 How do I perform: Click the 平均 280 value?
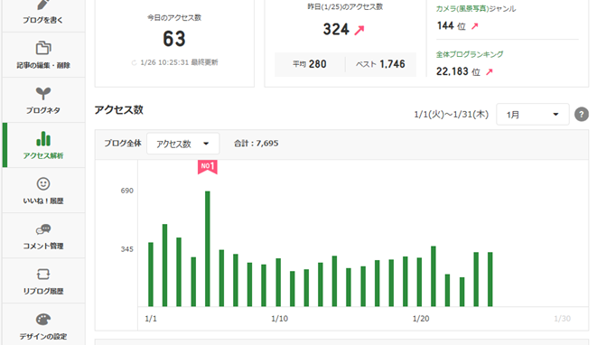(310, 64)
